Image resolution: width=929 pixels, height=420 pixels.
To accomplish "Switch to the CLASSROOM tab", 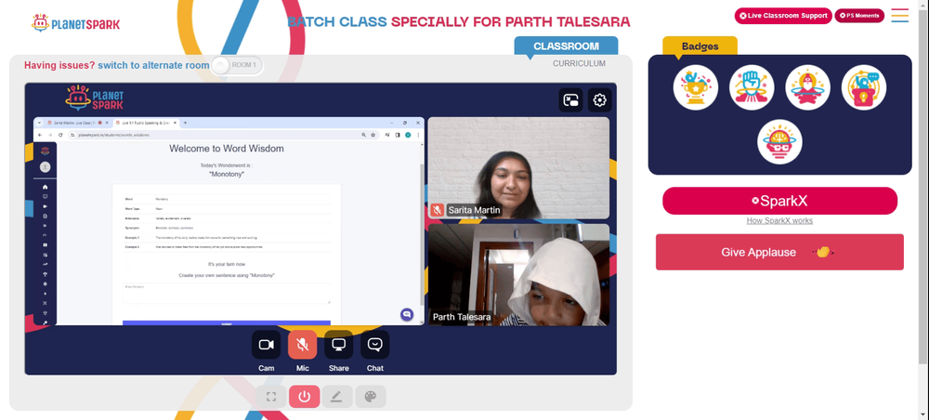I will point(566,46).
